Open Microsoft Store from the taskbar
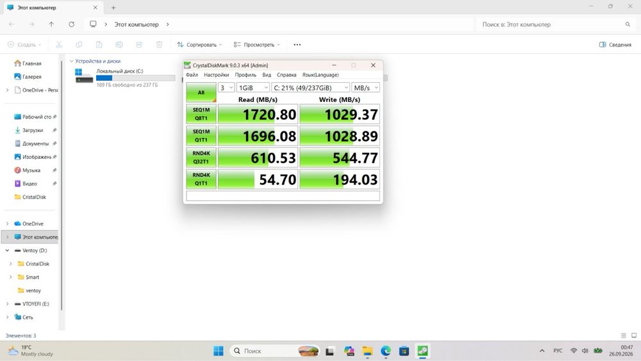 (404, 351)
